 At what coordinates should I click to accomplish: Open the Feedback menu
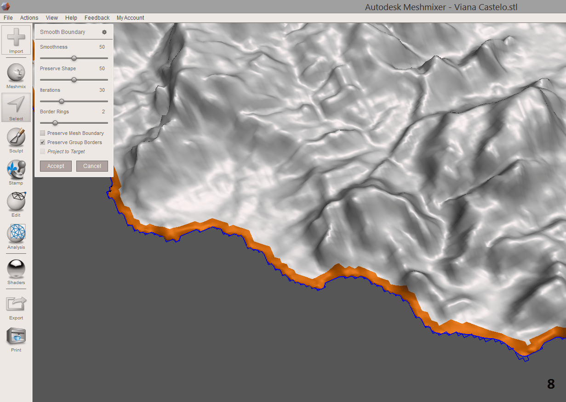pos(97,17)
